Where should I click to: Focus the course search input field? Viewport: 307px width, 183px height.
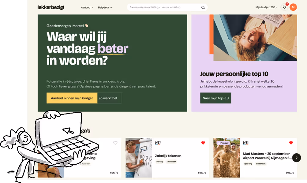(x=164, y=7)
